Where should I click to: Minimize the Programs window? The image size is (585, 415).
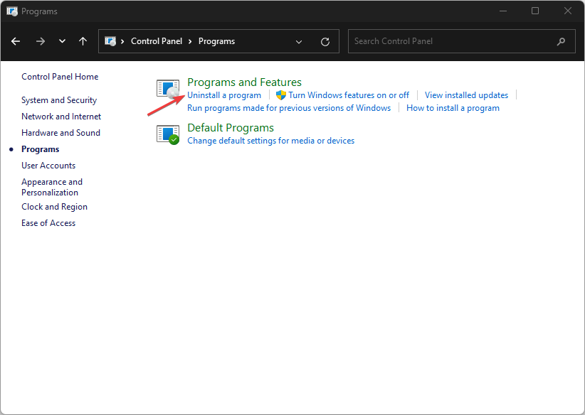tap(503, 11)
